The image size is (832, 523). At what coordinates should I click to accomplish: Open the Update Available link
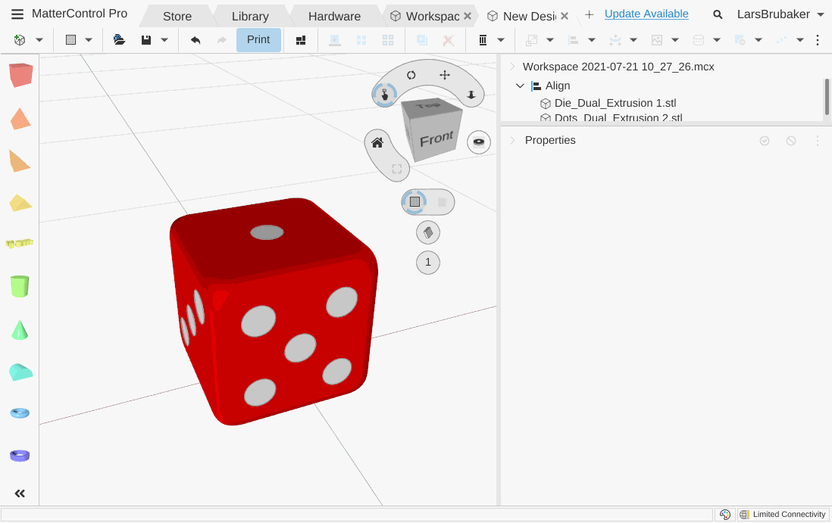coord(646,14)
